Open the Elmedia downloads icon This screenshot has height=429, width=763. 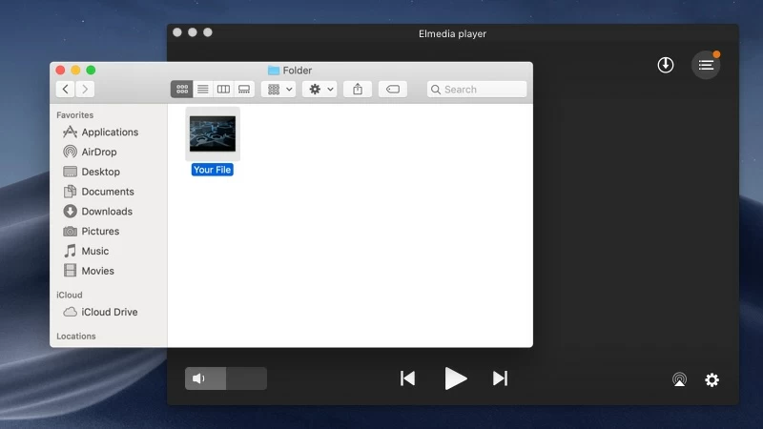[666, 65]
